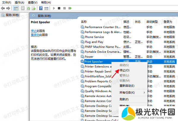Click the 重启动 link in left panel
Screen dimensions: 178x121
(35, 35)
